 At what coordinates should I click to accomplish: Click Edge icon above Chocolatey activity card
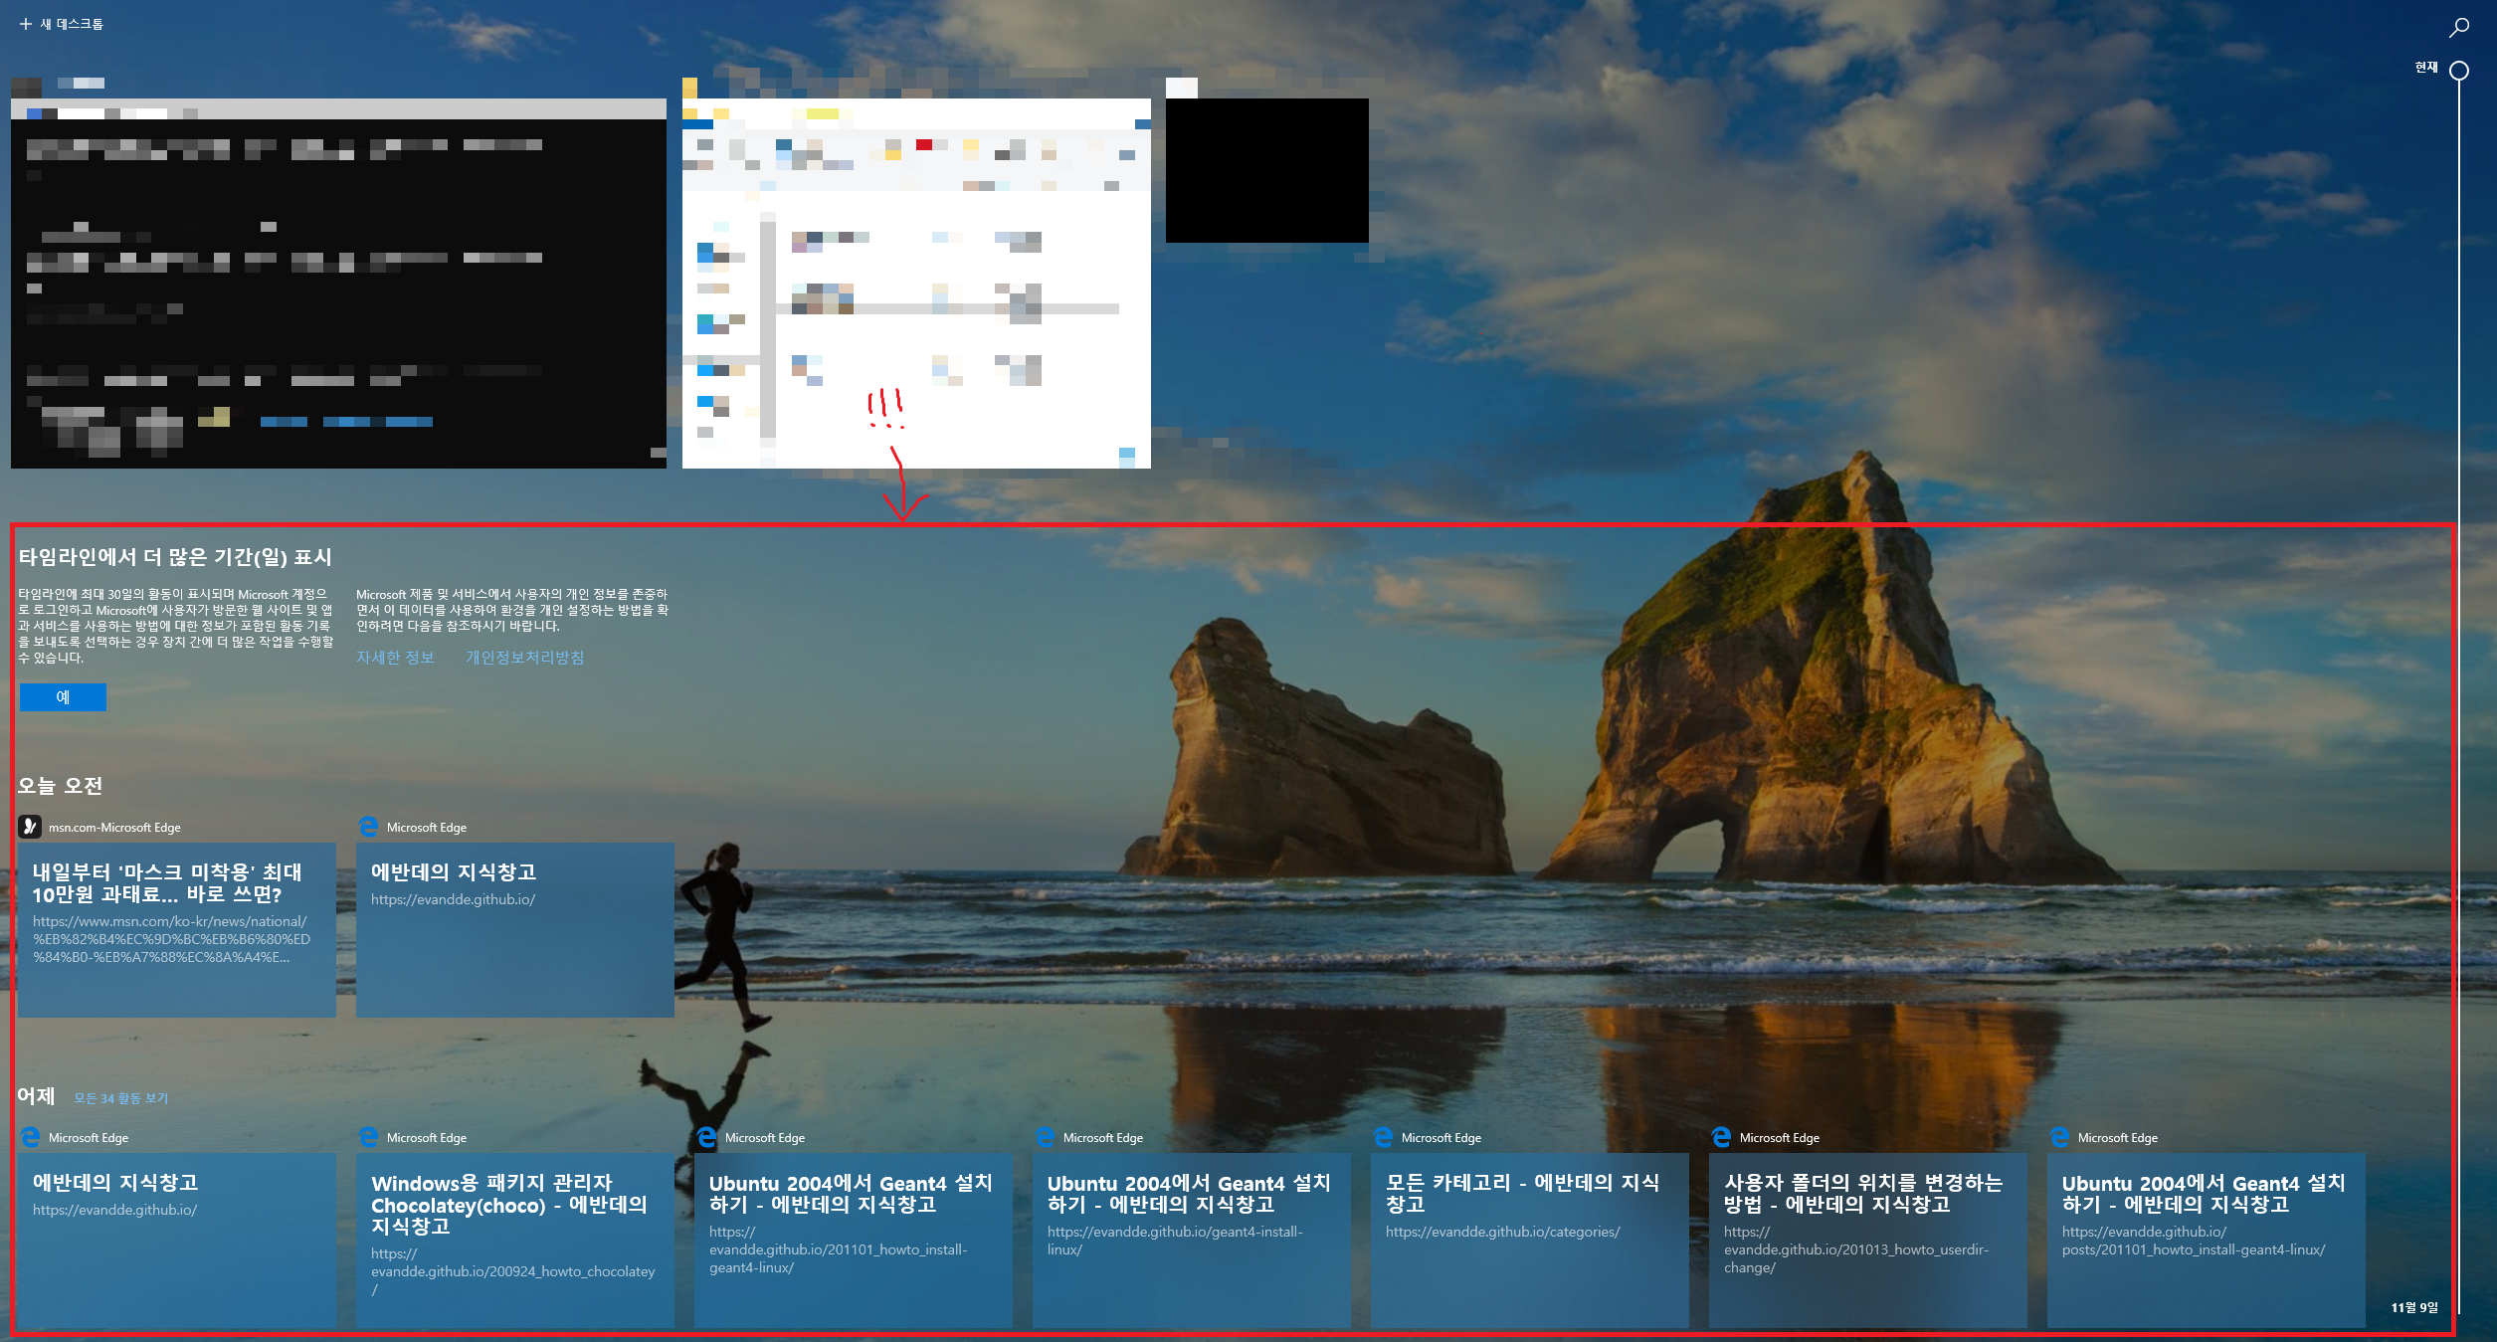pos(368,1137)
